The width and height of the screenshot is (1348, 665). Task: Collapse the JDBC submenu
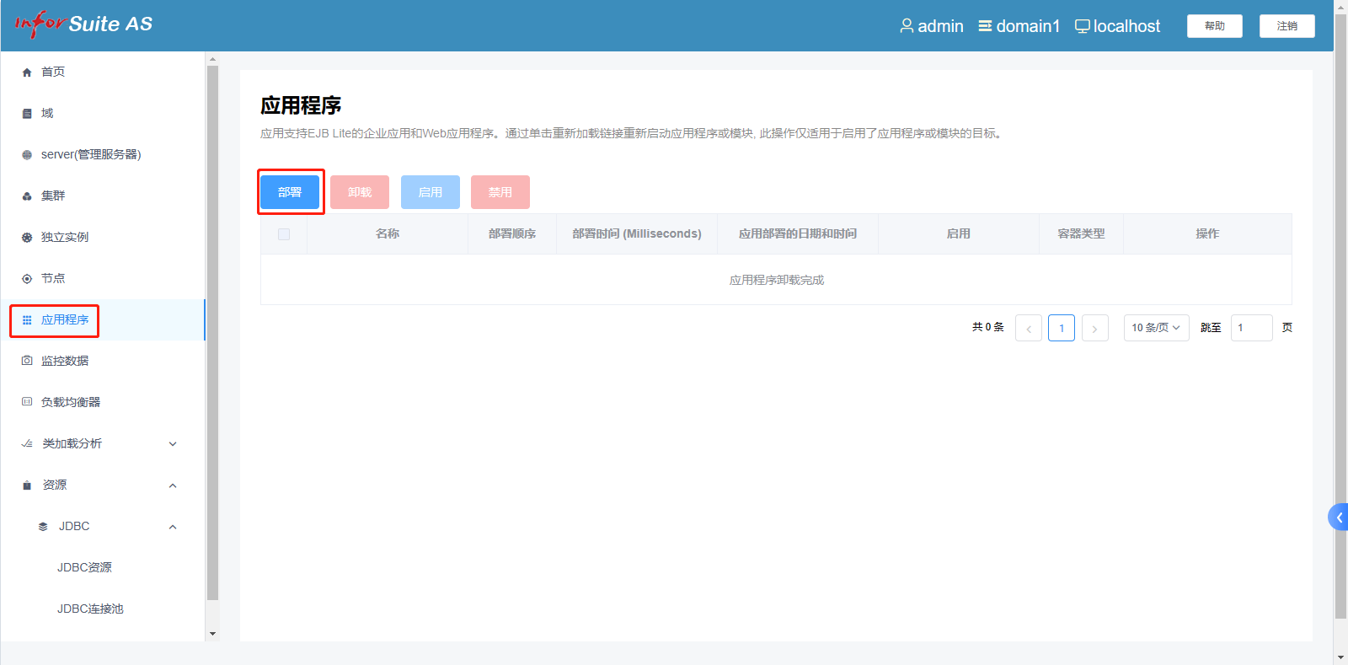click(173, 527)
